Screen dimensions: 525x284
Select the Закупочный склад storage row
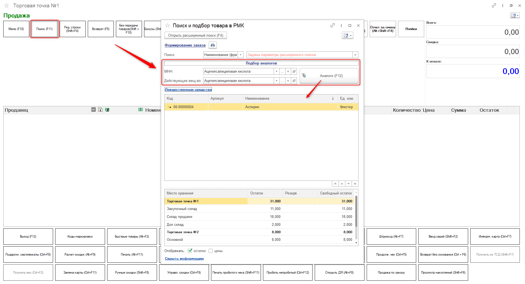pyautogui.click(x=259, y=209)
